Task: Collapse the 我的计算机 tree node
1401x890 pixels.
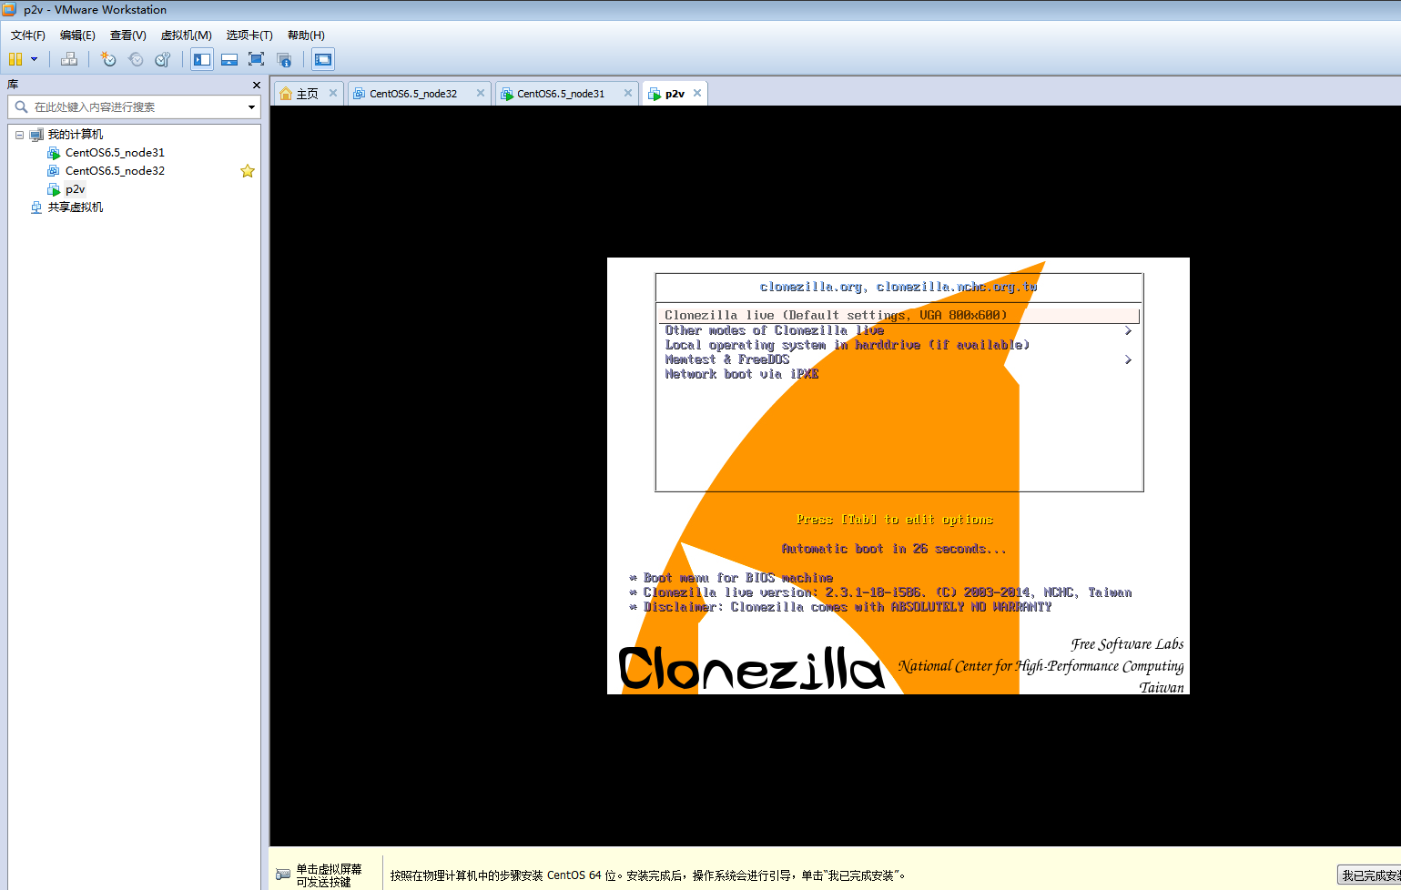Action: tap(19, 135)
